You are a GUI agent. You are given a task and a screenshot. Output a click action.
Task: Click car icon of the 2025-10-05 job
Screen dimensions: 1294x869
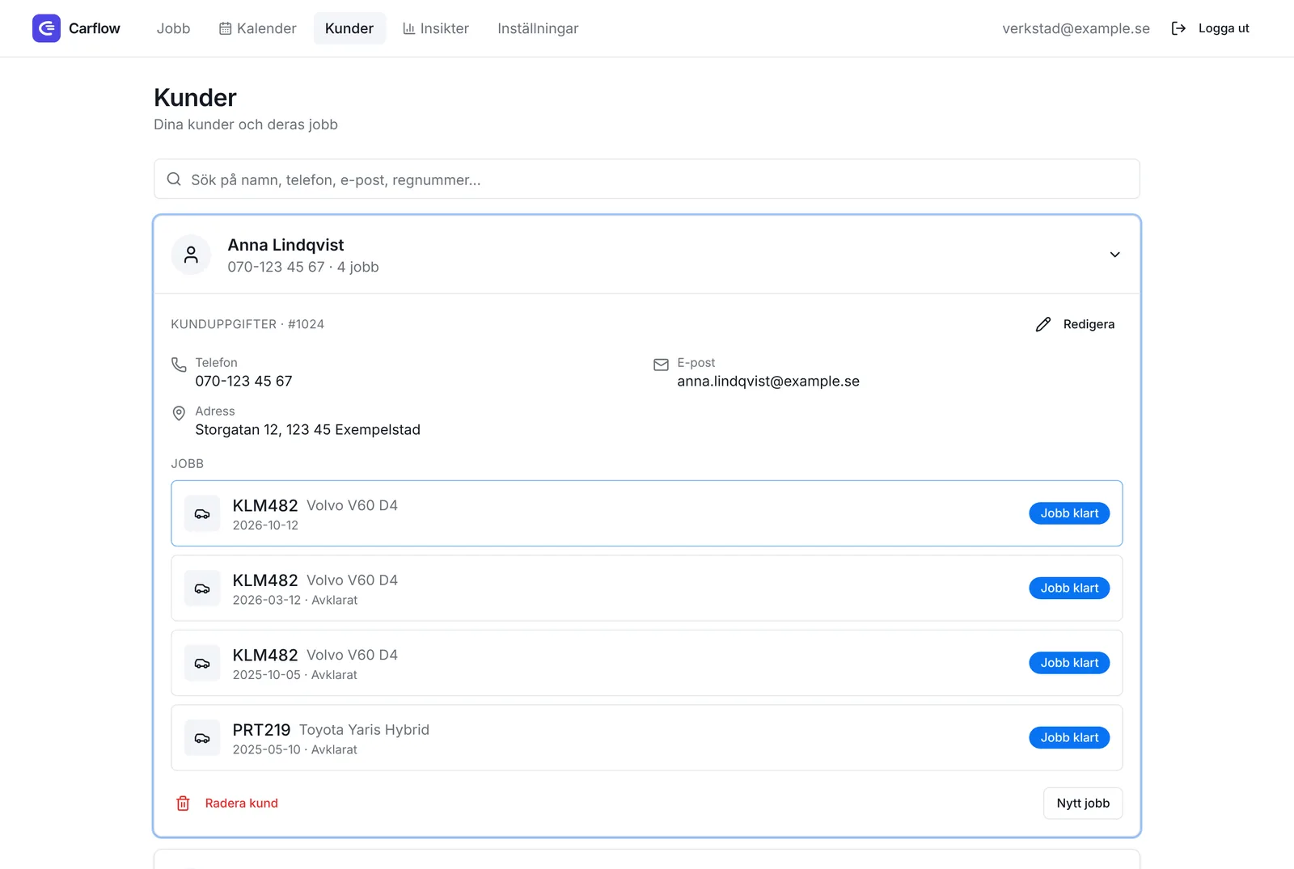pos(202,663)
